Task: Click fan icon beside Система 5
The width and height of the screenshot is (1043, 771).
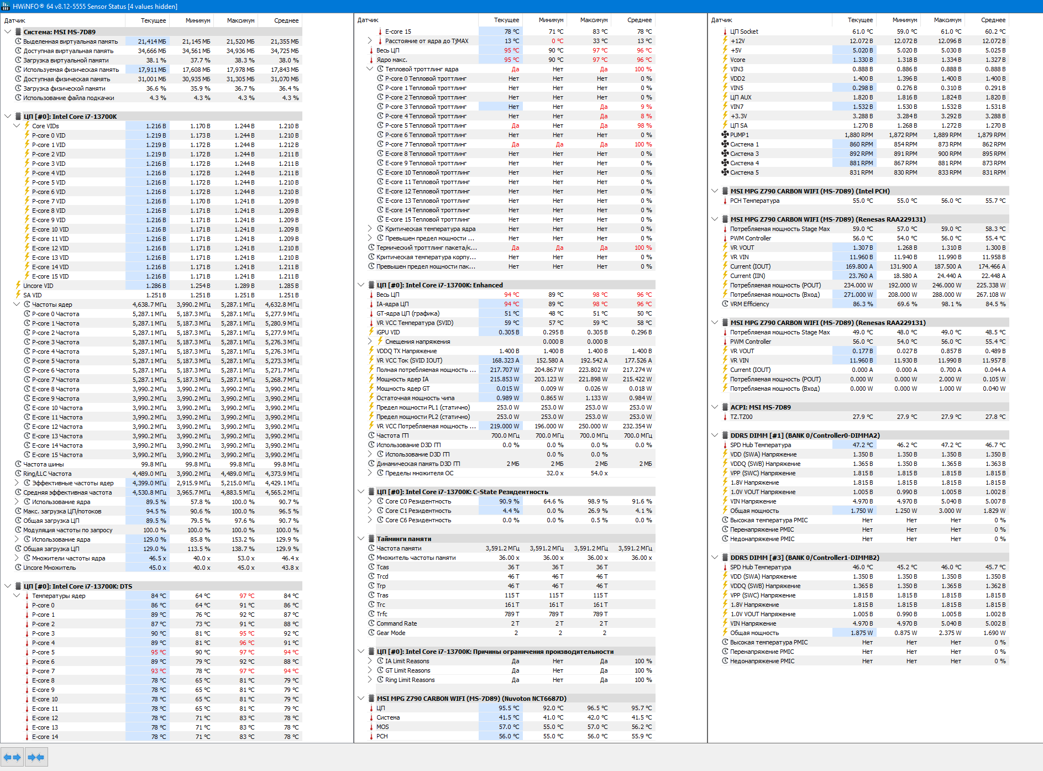Action: click(725, 172)
